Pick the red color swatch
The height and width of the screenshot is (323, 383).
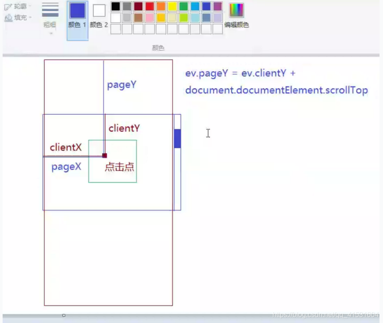click(x=149, y=7)
